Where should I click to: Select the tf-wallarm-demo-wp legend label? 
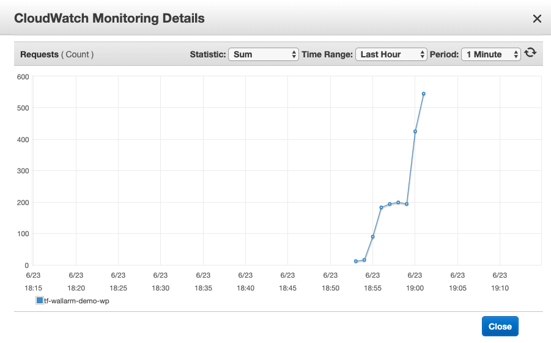76,301
